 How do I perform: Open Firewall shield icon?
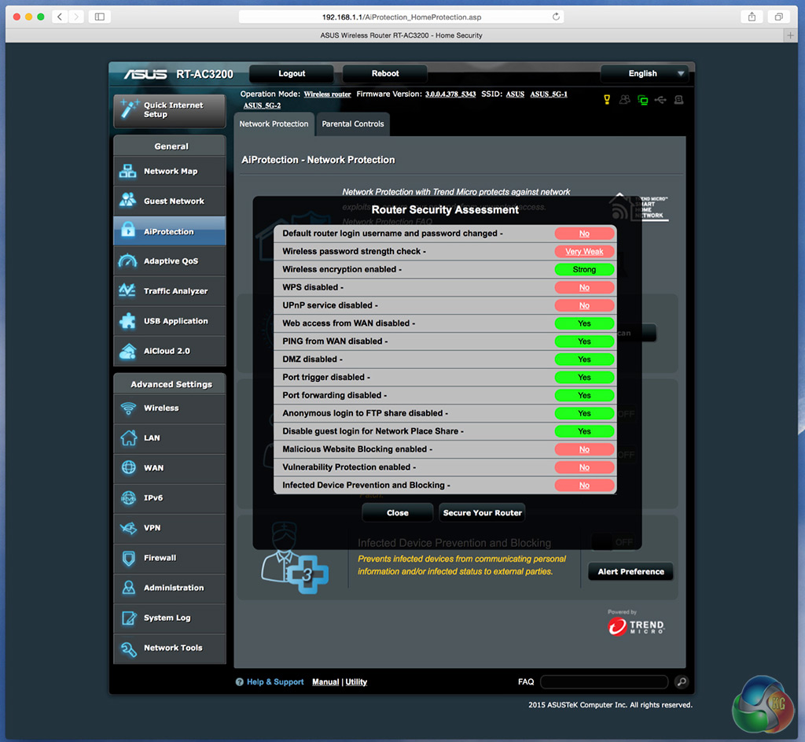(129, 558)
